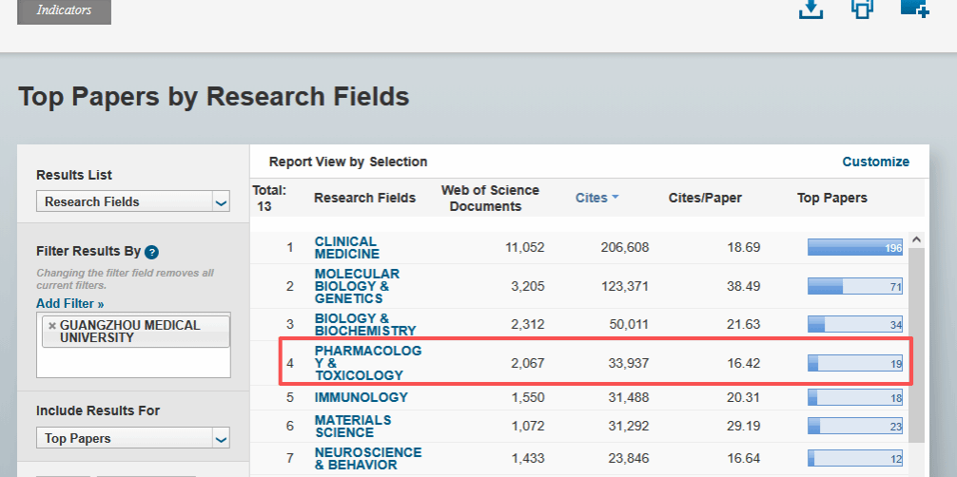
Task: Click the Immunology research field
Action: click(x=361, y=397)
